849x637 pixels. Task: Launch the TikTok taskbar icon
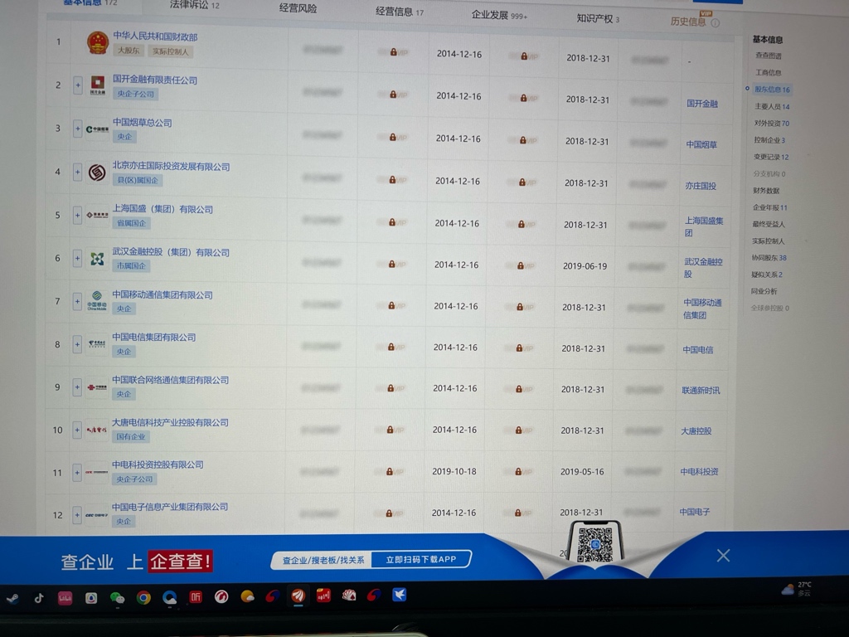point(39,598)
